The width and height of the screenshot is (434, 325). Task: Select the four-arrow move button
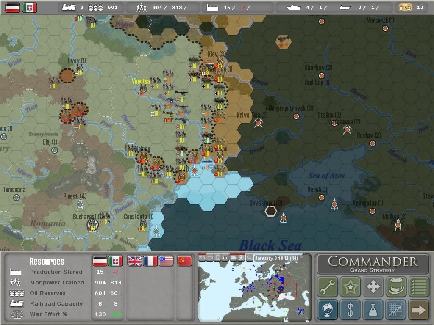(x=373, y=286)
